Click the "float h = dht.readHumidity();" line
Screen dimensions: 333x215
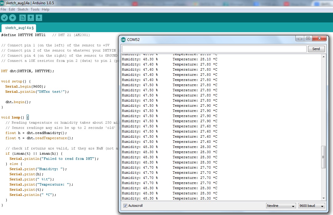[36, 133]
